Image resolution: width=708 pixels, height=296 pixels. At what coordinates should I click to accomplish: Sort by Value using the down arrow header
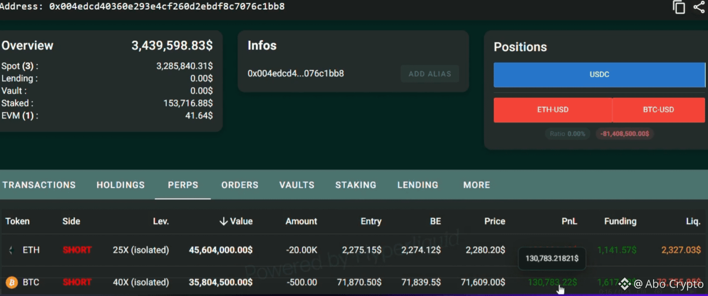click(x=236, y=221)
